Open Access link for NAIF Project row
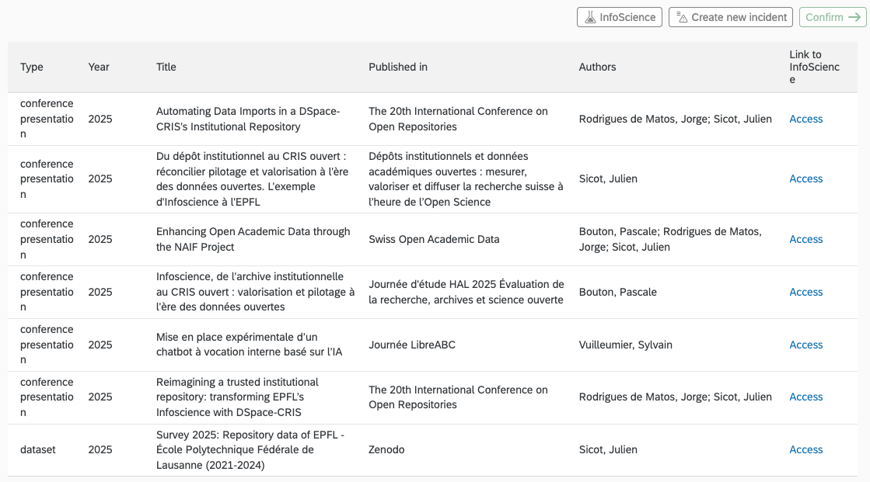 pos(805,239)
